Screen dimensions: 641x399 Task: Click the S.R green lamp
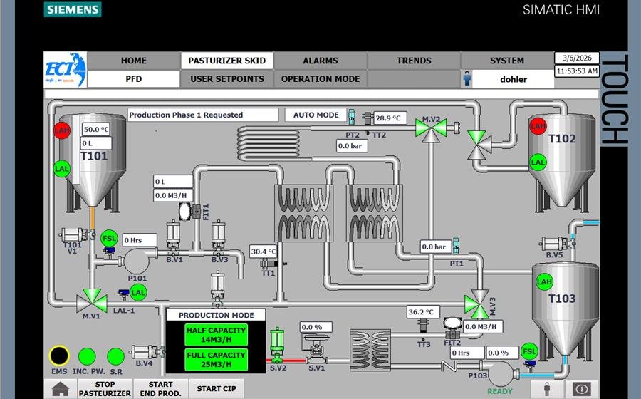pyautogui.click(x=115, y=356)
